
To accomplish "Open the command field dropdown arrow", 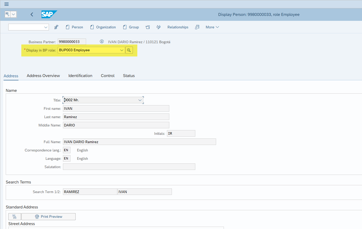I will pos(46,27).
